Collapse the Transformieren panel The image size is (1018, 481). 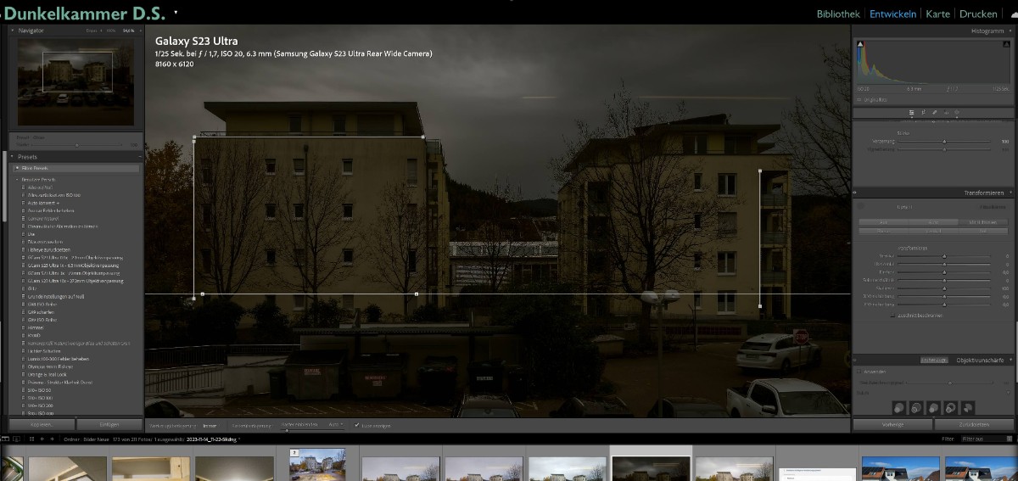[1010, 193]
